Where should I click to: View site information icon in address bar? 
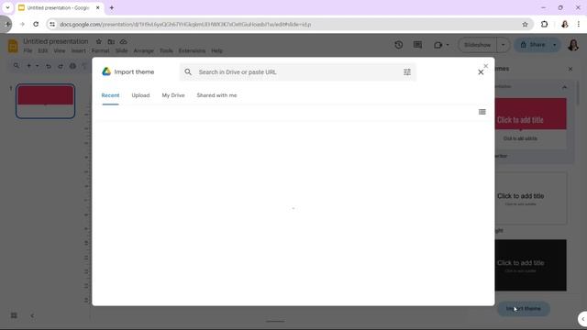coord(52,25)
